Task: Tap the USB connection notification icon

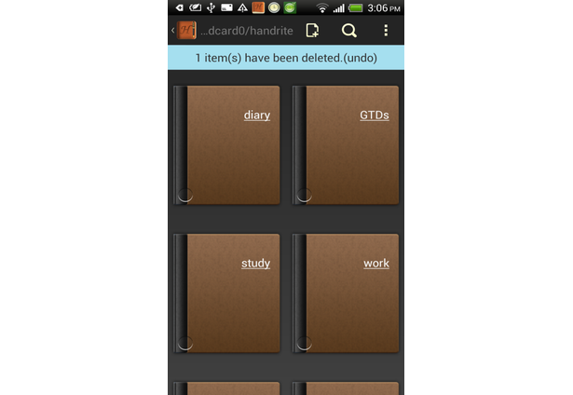Action: click(211, 7)
